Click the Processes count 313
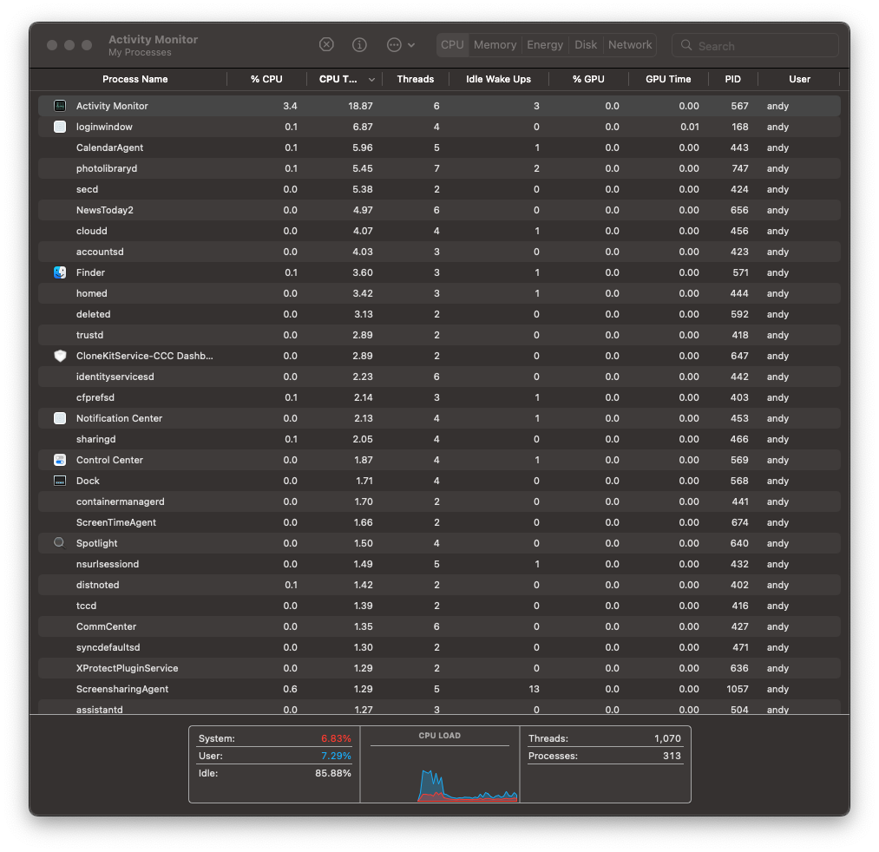This screenshot has height=852, width=879. pyautogui.click(x=672, y=757)
